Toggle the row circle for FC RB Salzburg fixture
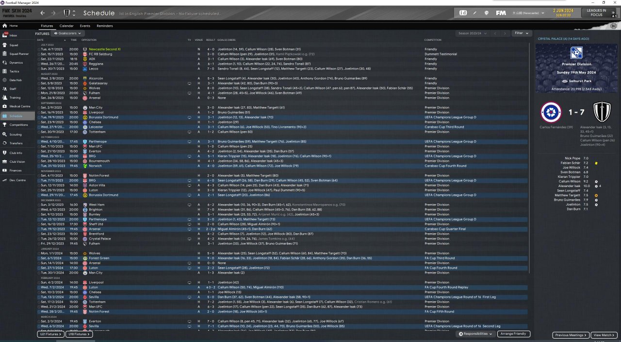The image size is (621, 342). click(38, 54)
